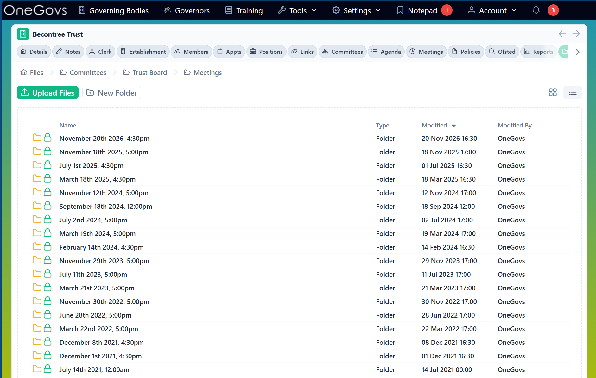Switch to the Meetings tab
Viewport: 596px width, 378px height.
point(426,52)
